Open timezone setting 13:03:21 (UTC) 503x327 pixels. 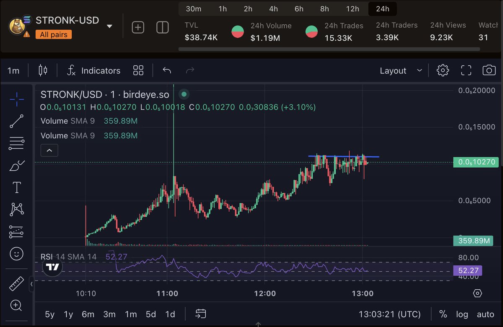coord(390,314)
